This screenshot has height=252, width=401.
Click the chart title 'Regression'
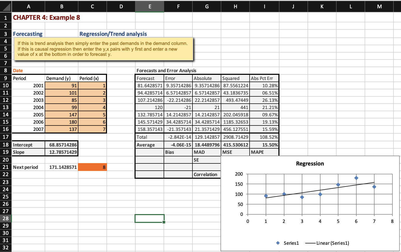pos(310,163)
